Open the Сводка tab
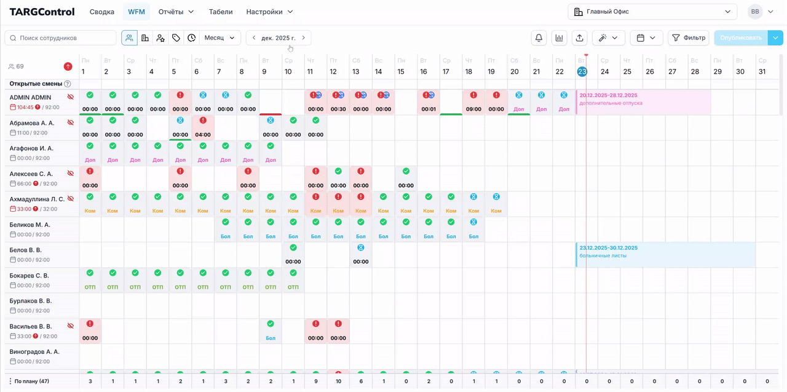The image size is (787, 392). coord(101,12)
